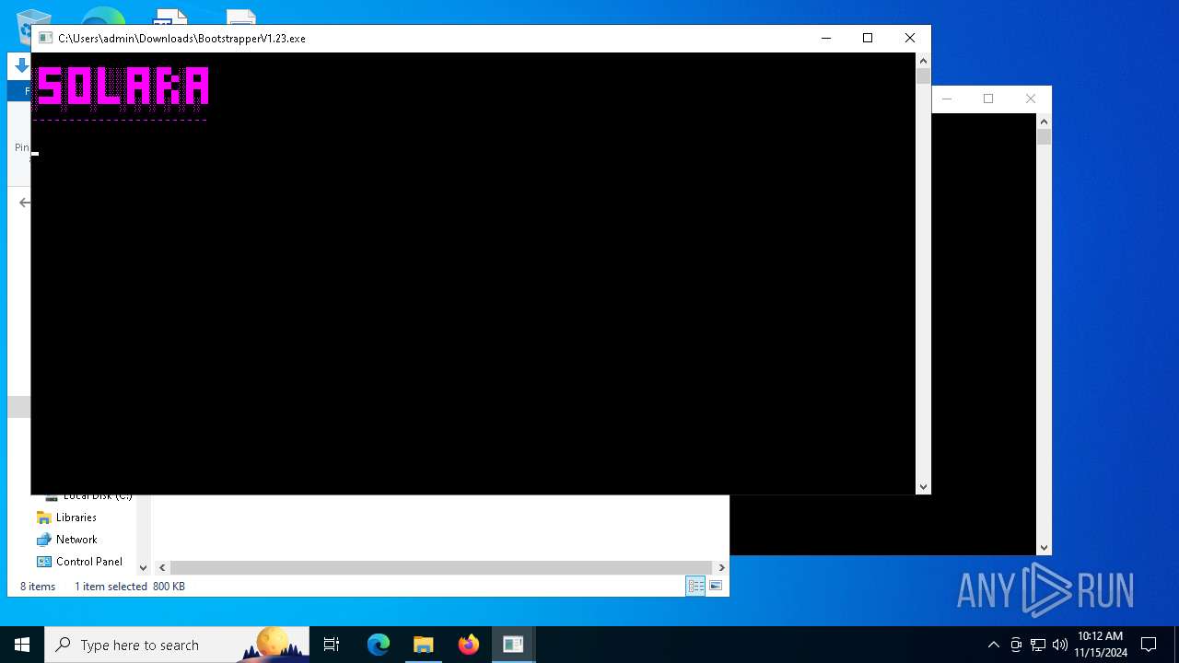The height and width of the screenshot is (663, 1179).
Task: Click the Explorer blue download arrow icon
Action: click(21, 66)
